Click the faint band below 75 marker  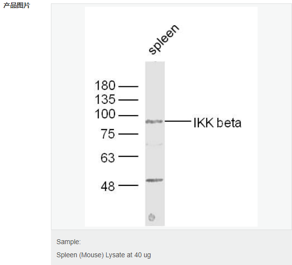pyautogui.click(x=154, y=145)
